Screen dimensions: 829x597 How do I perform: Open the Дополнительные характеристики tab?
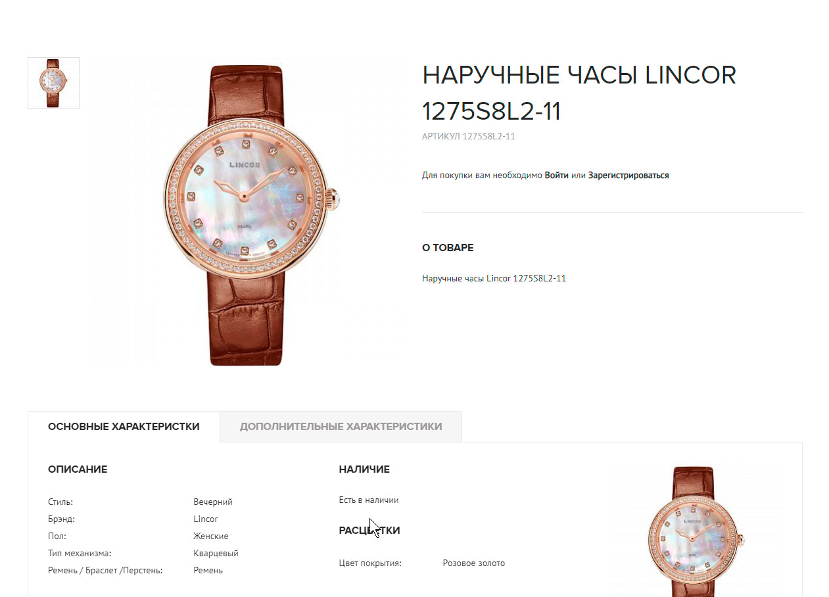pyautogui.click(x=341, y=426)
